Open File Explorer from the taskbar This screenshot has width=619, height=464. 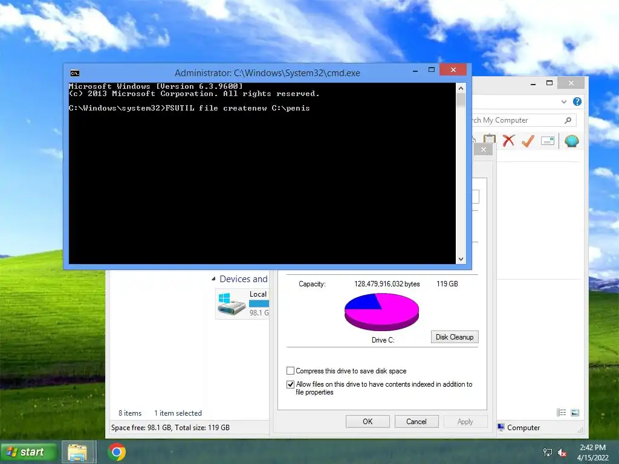(x=77, y=452)
